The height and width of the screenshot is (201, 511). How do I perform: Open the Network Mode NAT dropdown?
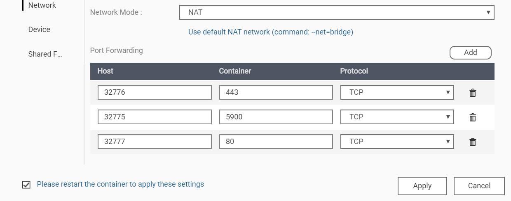point(337,12)
